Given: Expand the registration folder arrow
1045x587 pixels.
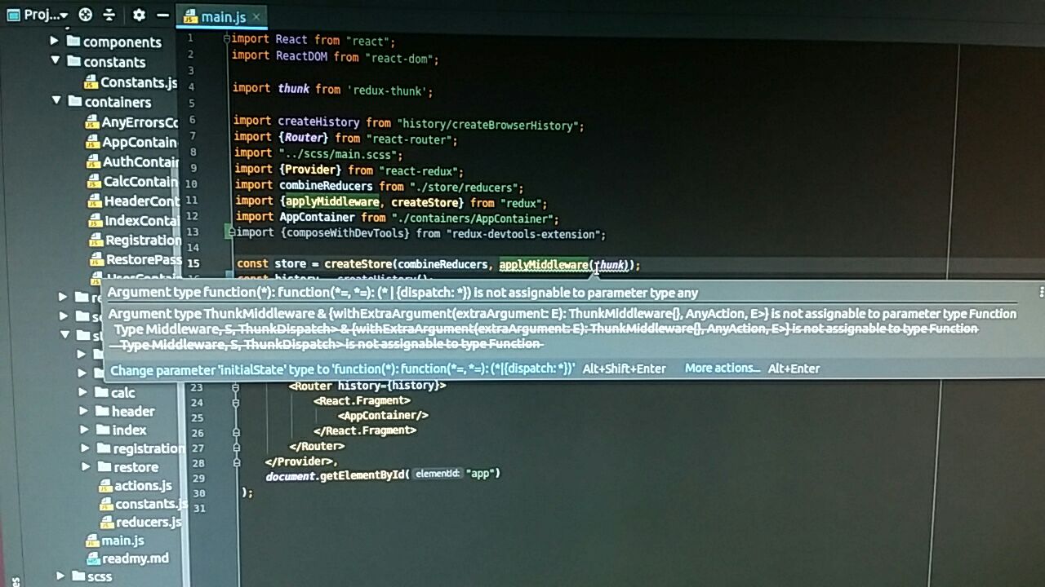Looking at the screenshot, I should pyautogui.click(x=85, y=448).
